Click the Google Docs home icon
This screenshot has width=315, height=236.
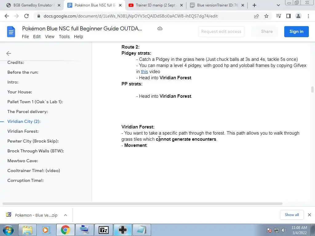click(11, 32)
